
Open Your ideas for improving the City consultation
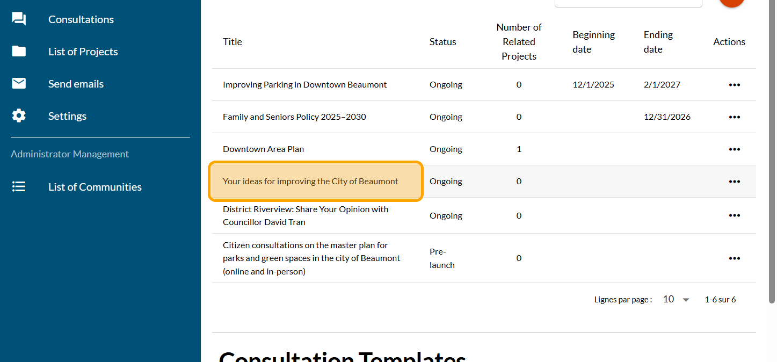(310, 182)
